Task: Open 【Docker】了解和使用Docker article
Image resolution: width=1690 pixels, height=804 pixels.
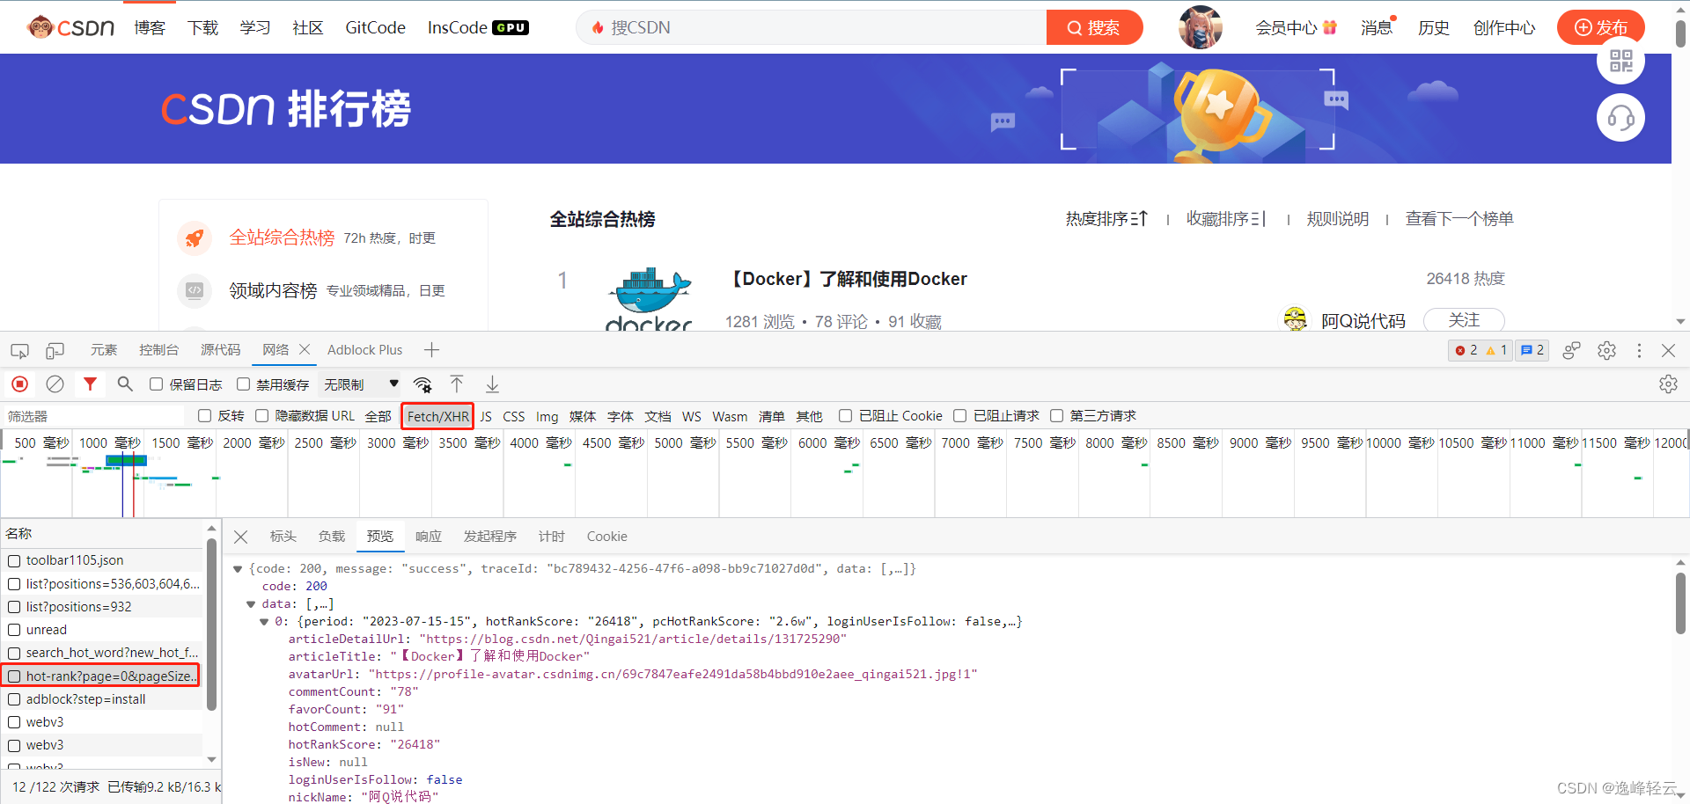Action: (x=850, y=279)
